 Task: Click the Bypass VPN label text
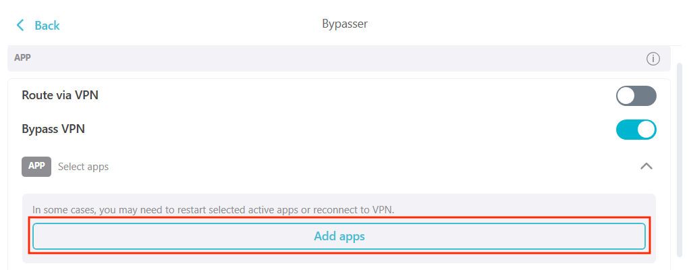click(x=53, y=130)
